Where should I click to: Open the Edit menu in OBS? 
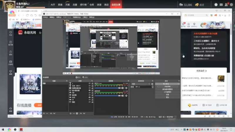tap(52, 17)
